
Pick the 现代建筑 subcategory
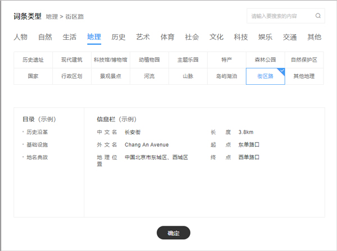72,60
